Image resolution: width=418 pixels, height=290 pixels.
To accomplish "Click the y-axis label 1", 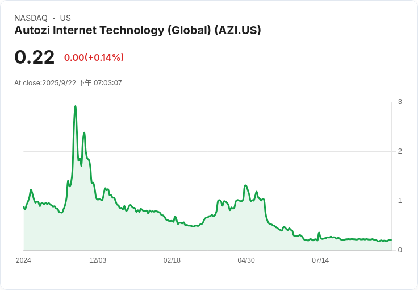I will [x=400, y=201].
